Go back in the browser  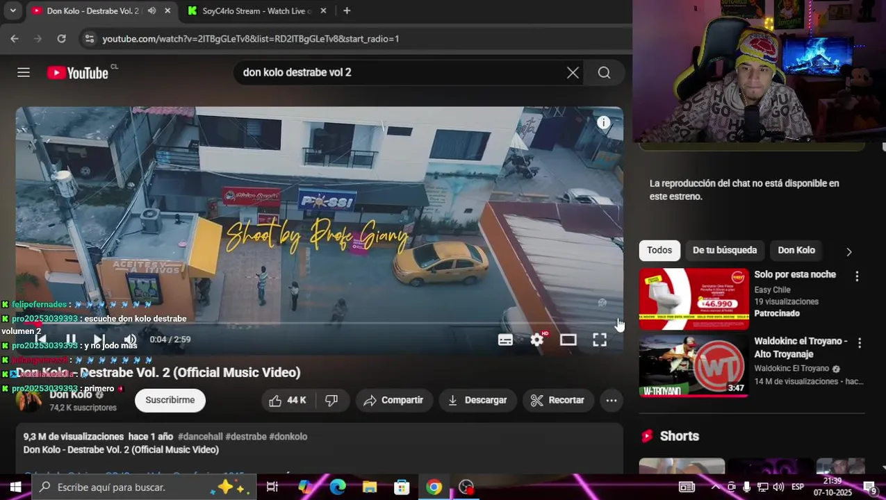click(15, 39)
